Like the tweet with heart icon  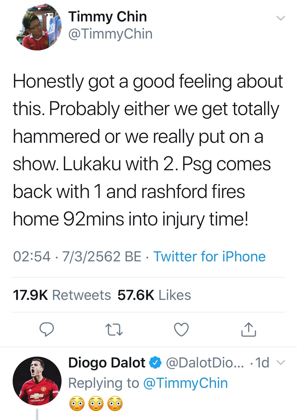pos(182,330)
